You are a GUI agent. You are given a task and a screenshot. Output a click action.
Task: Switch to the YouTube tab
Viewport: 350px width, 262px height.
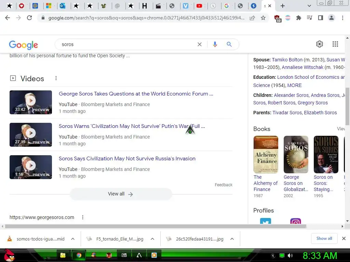pyautogui.click(x=199, y=6)
